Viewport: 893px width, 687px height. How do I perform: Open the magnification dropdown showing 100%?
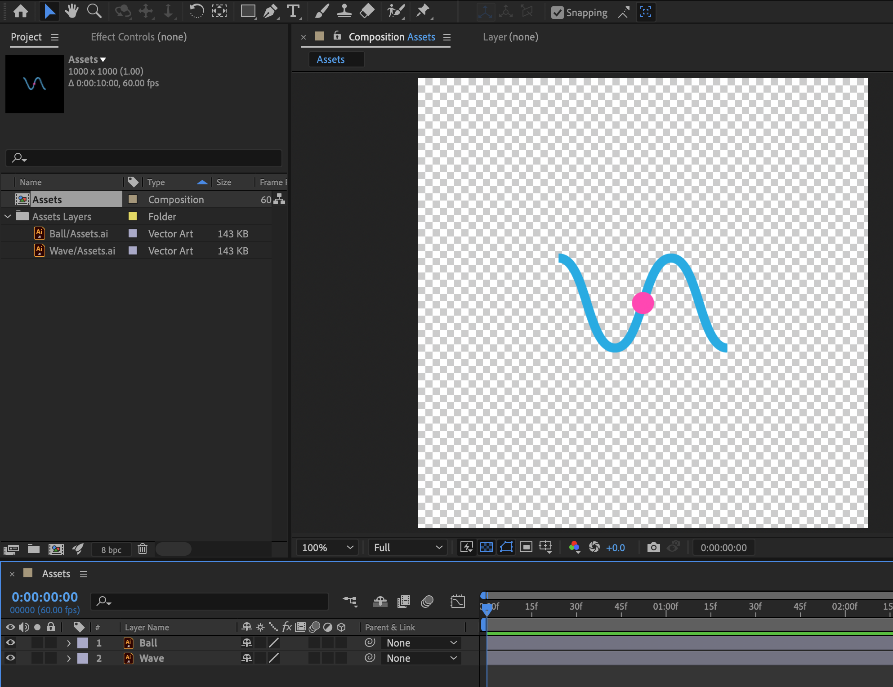pyautogui.click(x=327, y=547)
